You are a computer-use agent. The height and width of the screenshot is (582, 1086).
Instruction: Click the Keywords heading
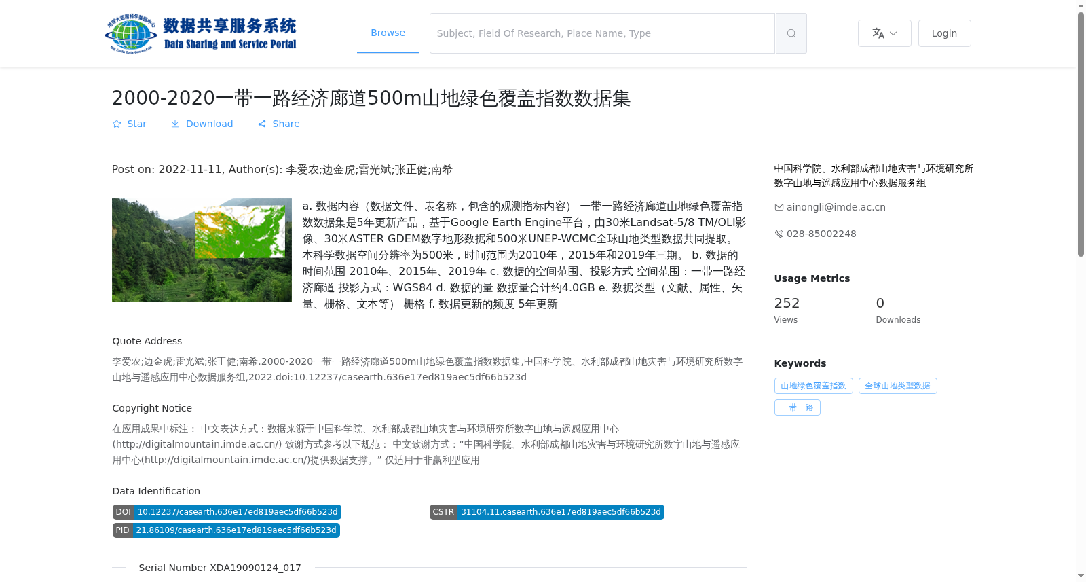tap(800, 363)
